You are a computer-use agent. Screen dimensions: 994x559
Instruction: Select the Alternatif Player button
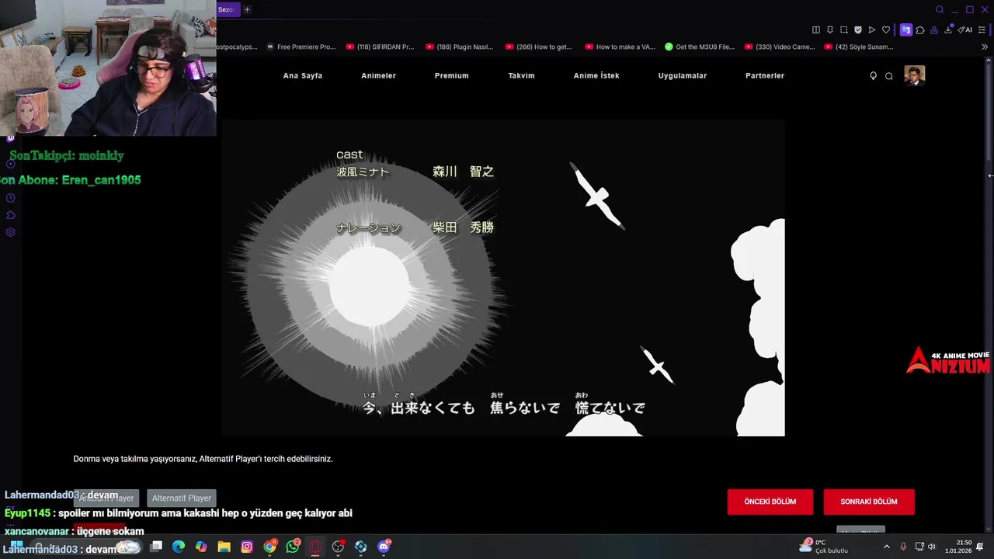[x=181, y=498]
